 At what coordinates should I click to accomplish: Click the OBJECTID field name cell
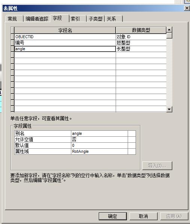[65, 37]
